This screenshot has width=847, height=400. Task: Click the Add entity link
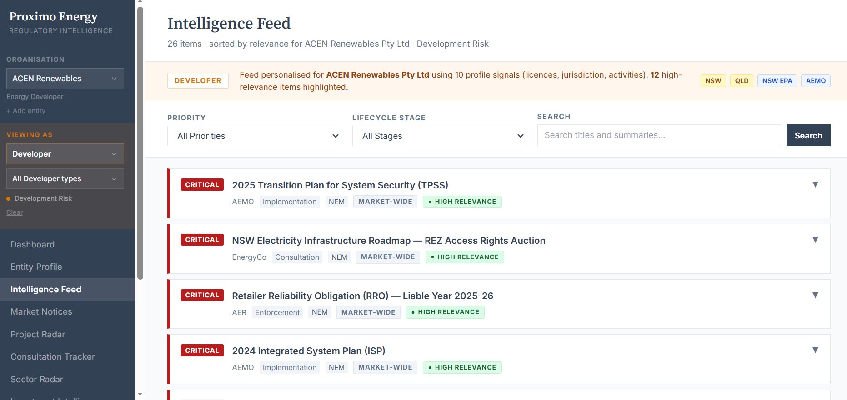[26, 111]
